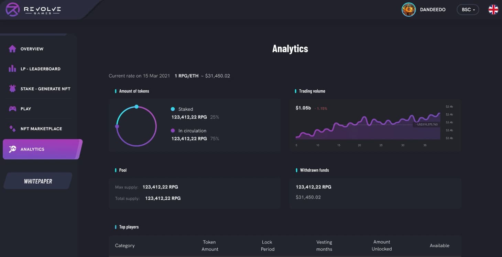Open Stake - Generate NFT via its icon
The image size is (502, 257).
11,88
